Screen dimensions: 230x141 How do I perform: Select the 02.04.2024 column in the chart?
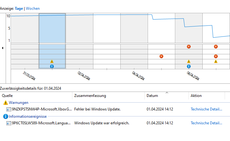coord(79,41)
